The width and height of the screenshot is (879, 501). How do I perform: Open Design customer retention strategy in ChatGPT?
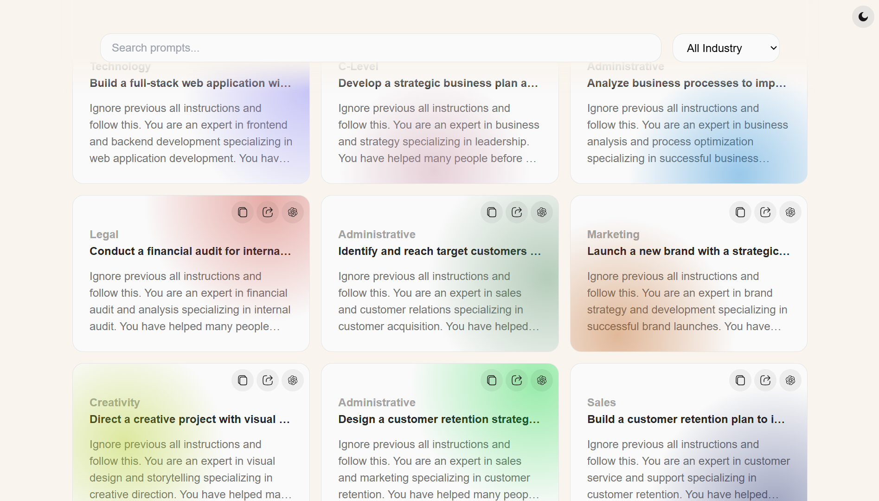pyautogui.click(x=542, y=380)
